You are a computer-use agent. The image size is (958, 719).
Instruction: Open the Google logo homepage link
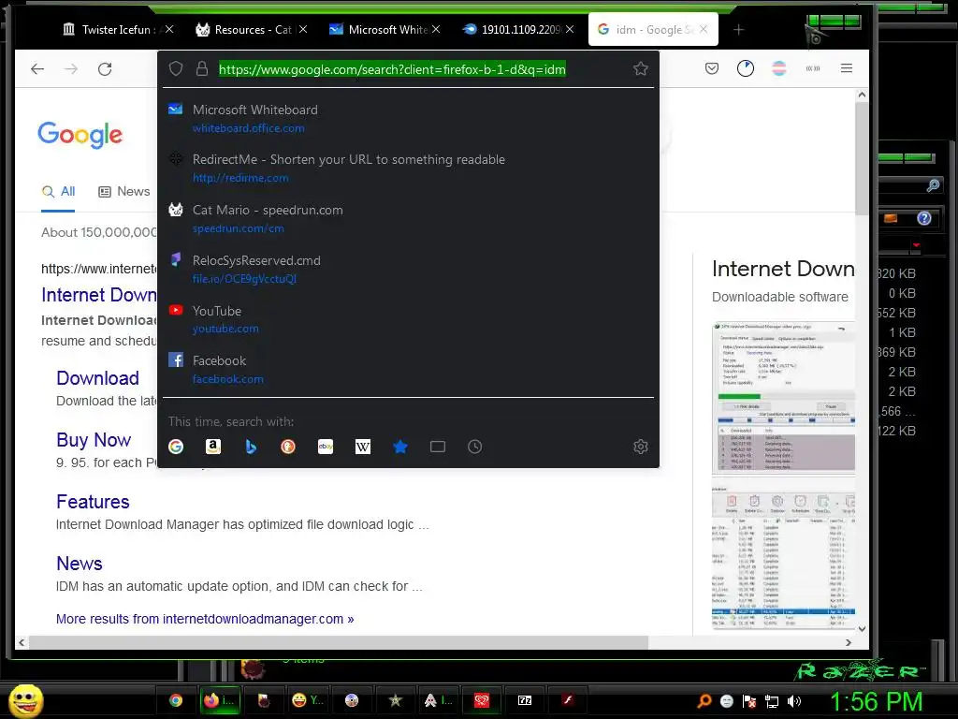click(x=80, y=135)
